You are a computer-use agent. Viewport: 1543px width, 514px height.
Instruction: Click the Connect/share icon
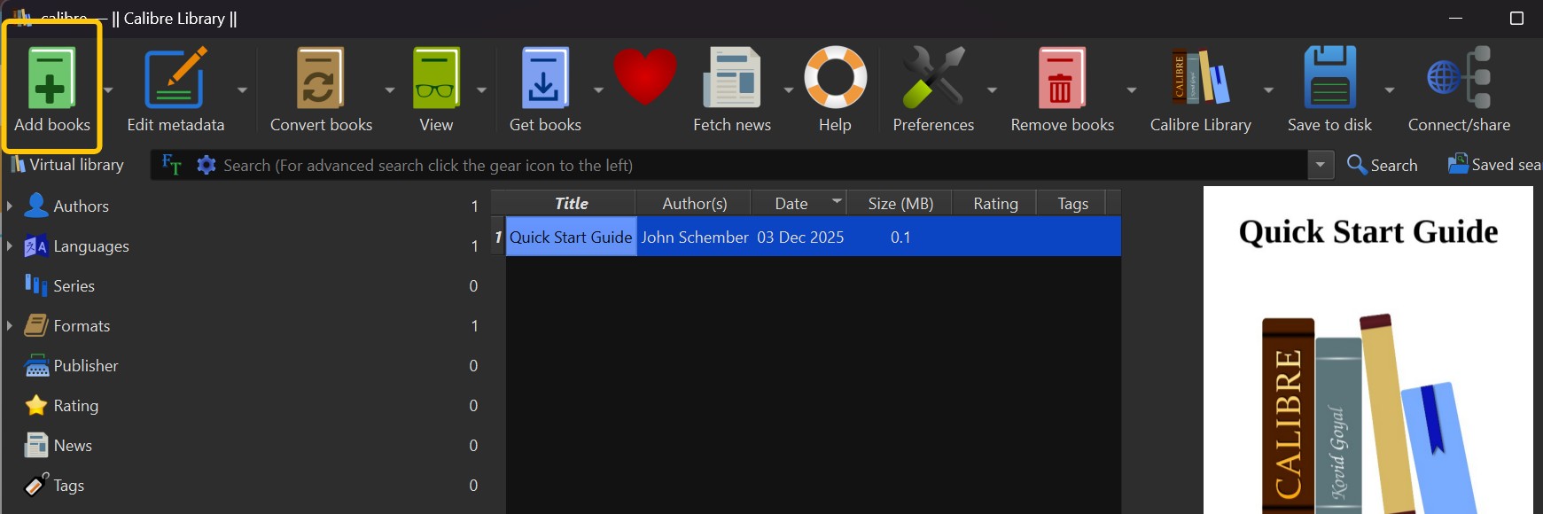pos(1459,77)
